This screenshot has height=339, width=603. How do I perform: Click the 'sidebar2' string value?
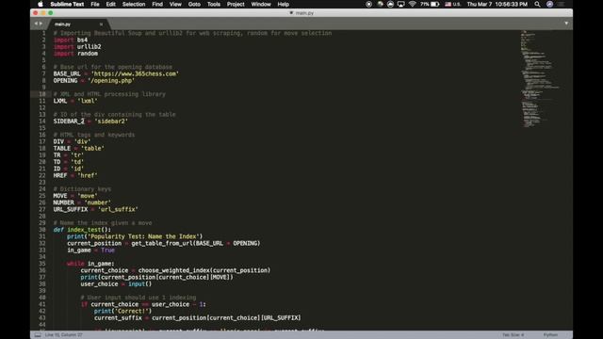tap(111, 121)
